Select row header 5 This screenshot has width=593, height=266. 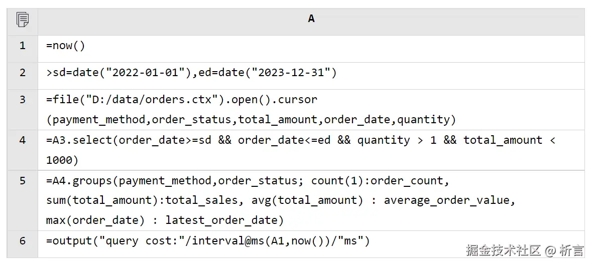[23, 181]
